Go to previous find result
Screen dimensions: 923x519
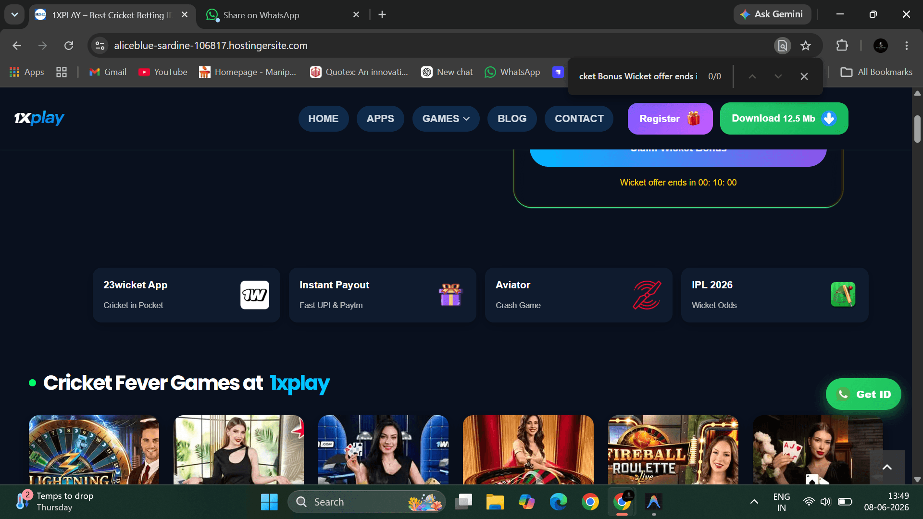[x=752, y=76]
